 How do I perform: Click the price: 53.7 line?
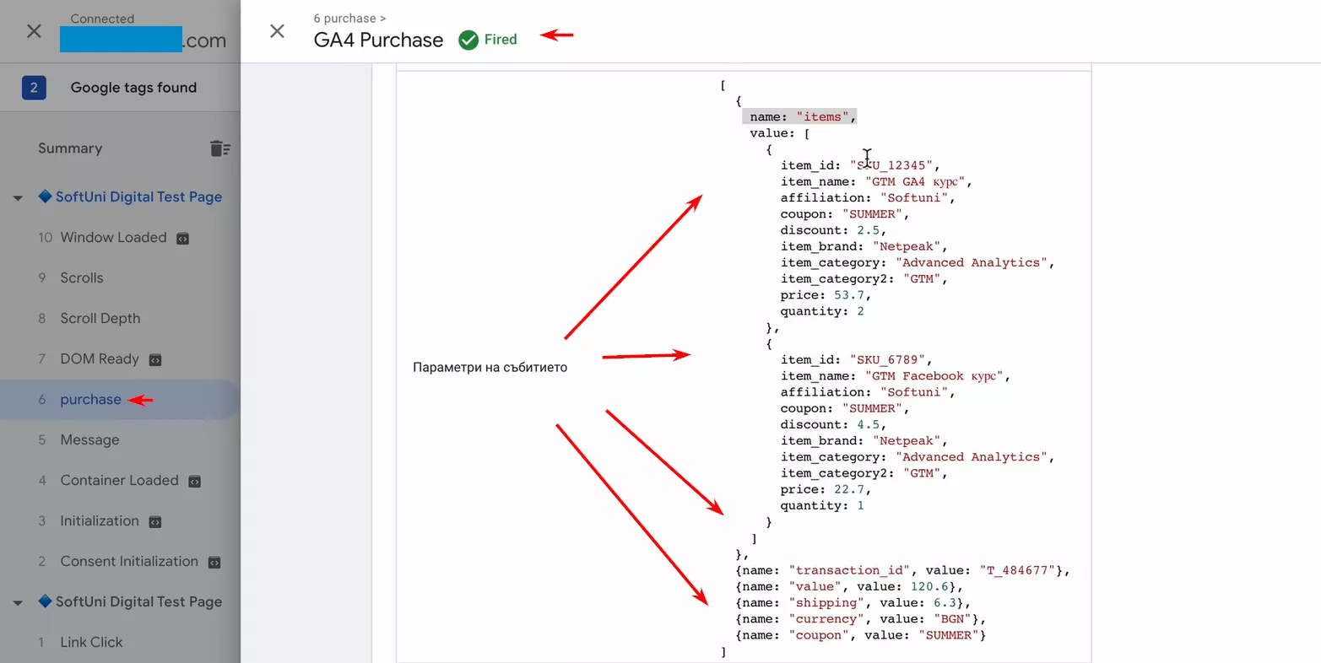[x=826, y=295]
